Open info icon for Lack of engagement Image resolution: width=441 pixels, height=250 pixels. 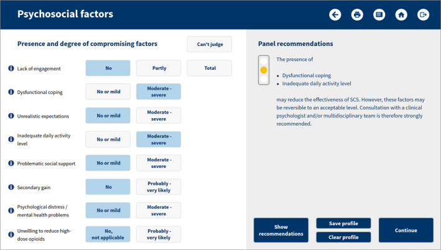[11, 68]
